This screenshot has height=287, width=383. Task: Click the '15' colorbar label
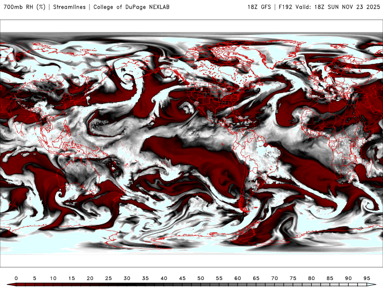pyautogui.click(x=71, y=278)
